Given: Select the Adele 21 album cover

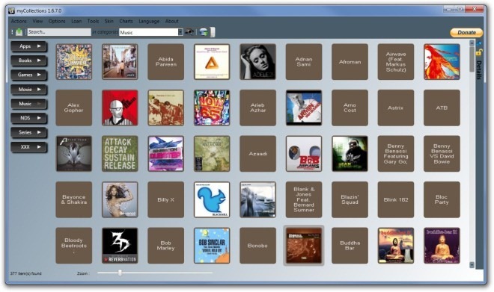Looking at the screenshot, I should [x=257, y=61].
